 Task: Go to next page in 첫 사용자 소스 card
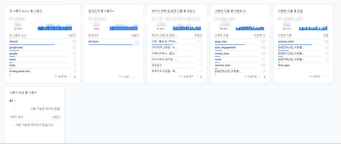click(x=75, y=77)
